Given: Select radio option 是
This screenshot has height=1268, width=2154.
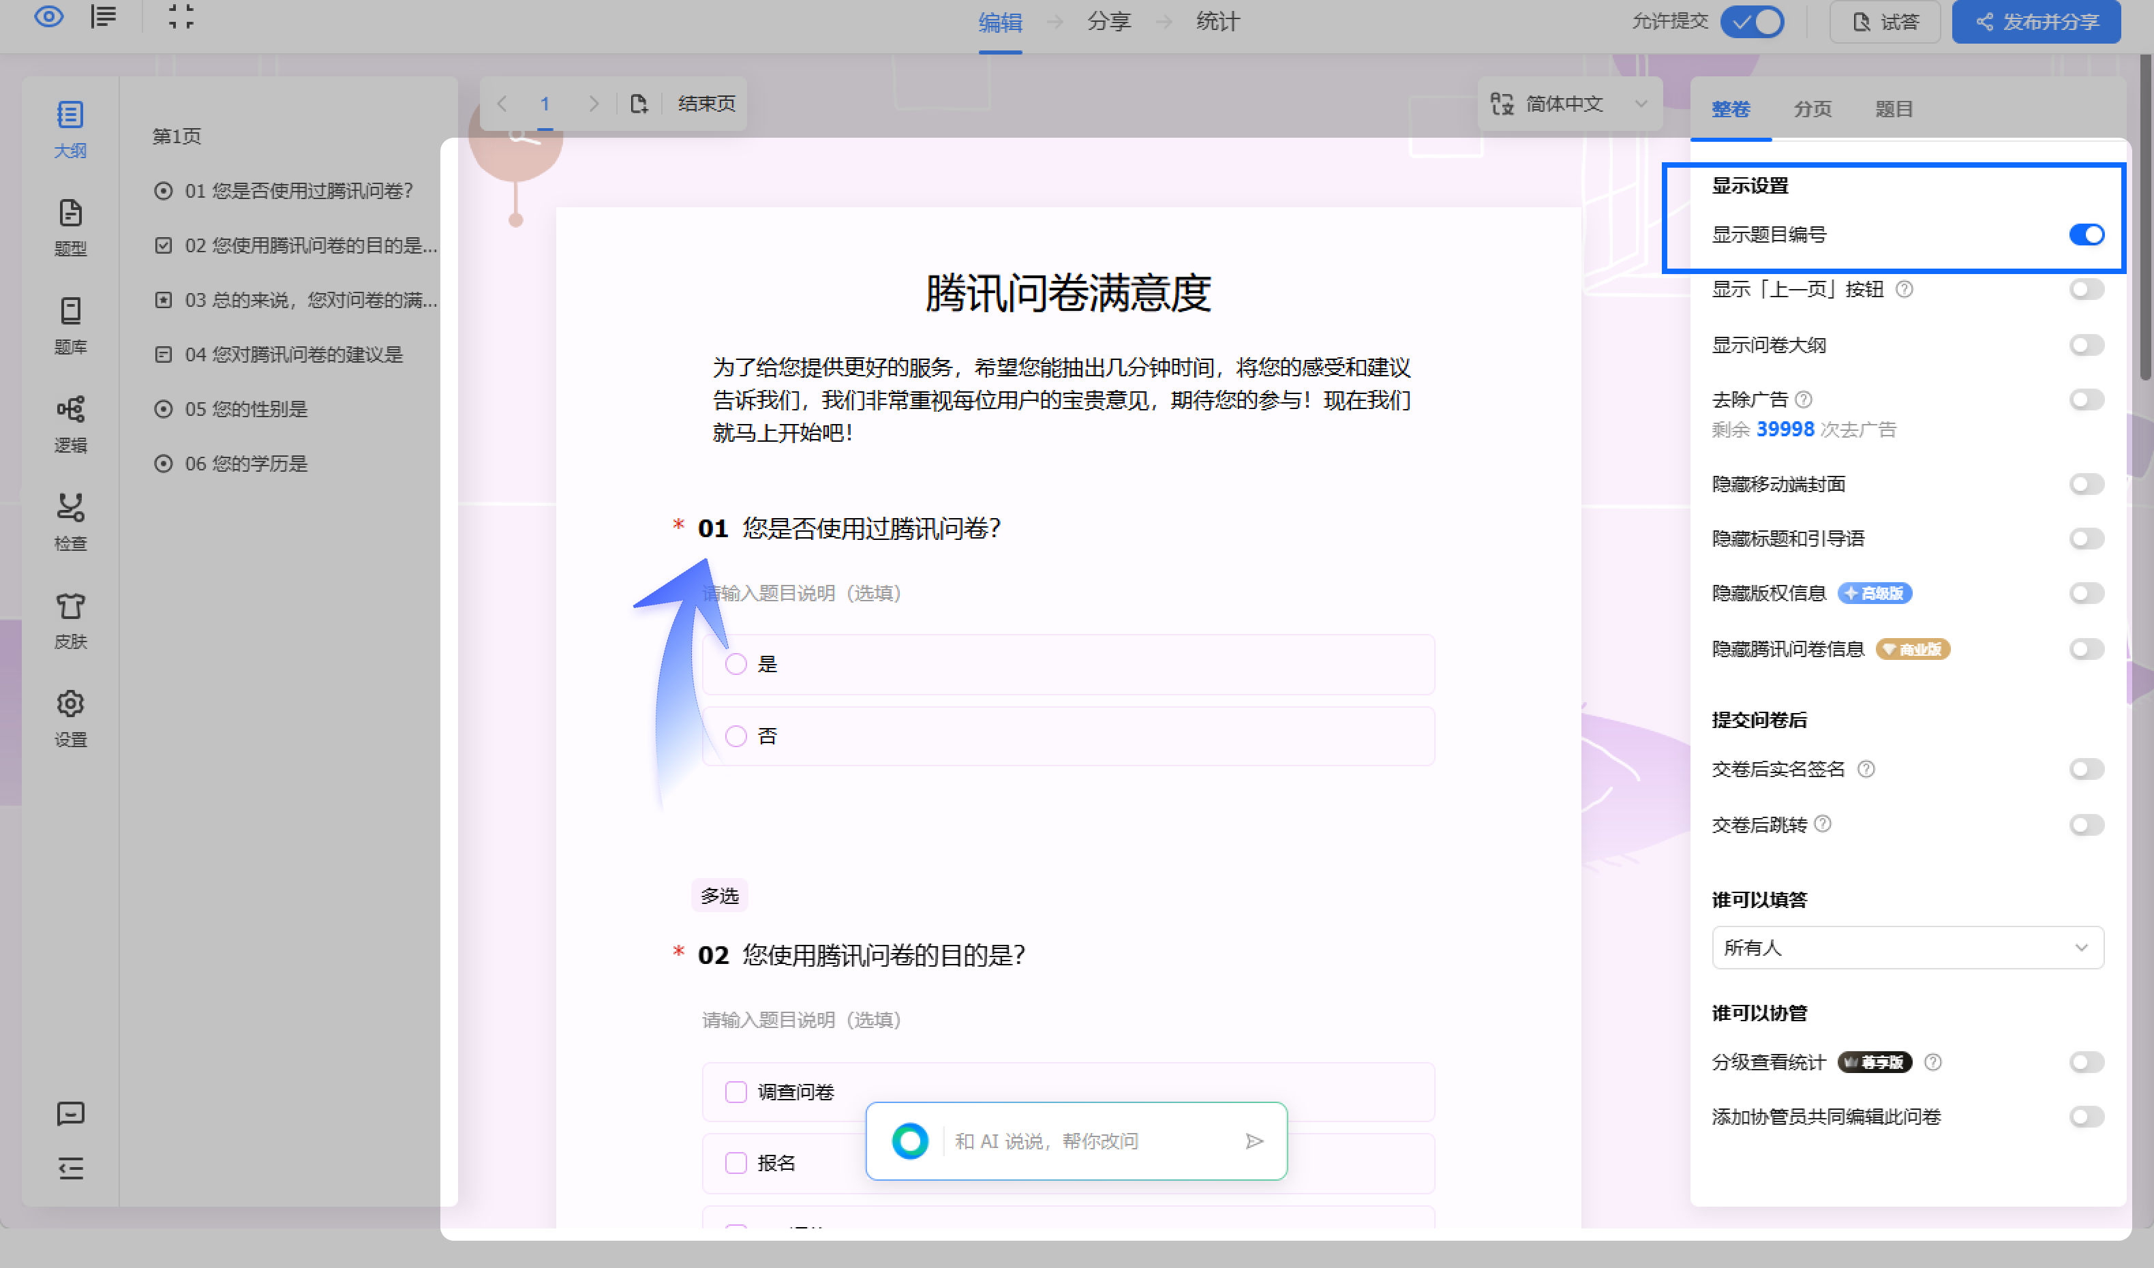Looking at the screenshot, I should click(x=735, y=665).
